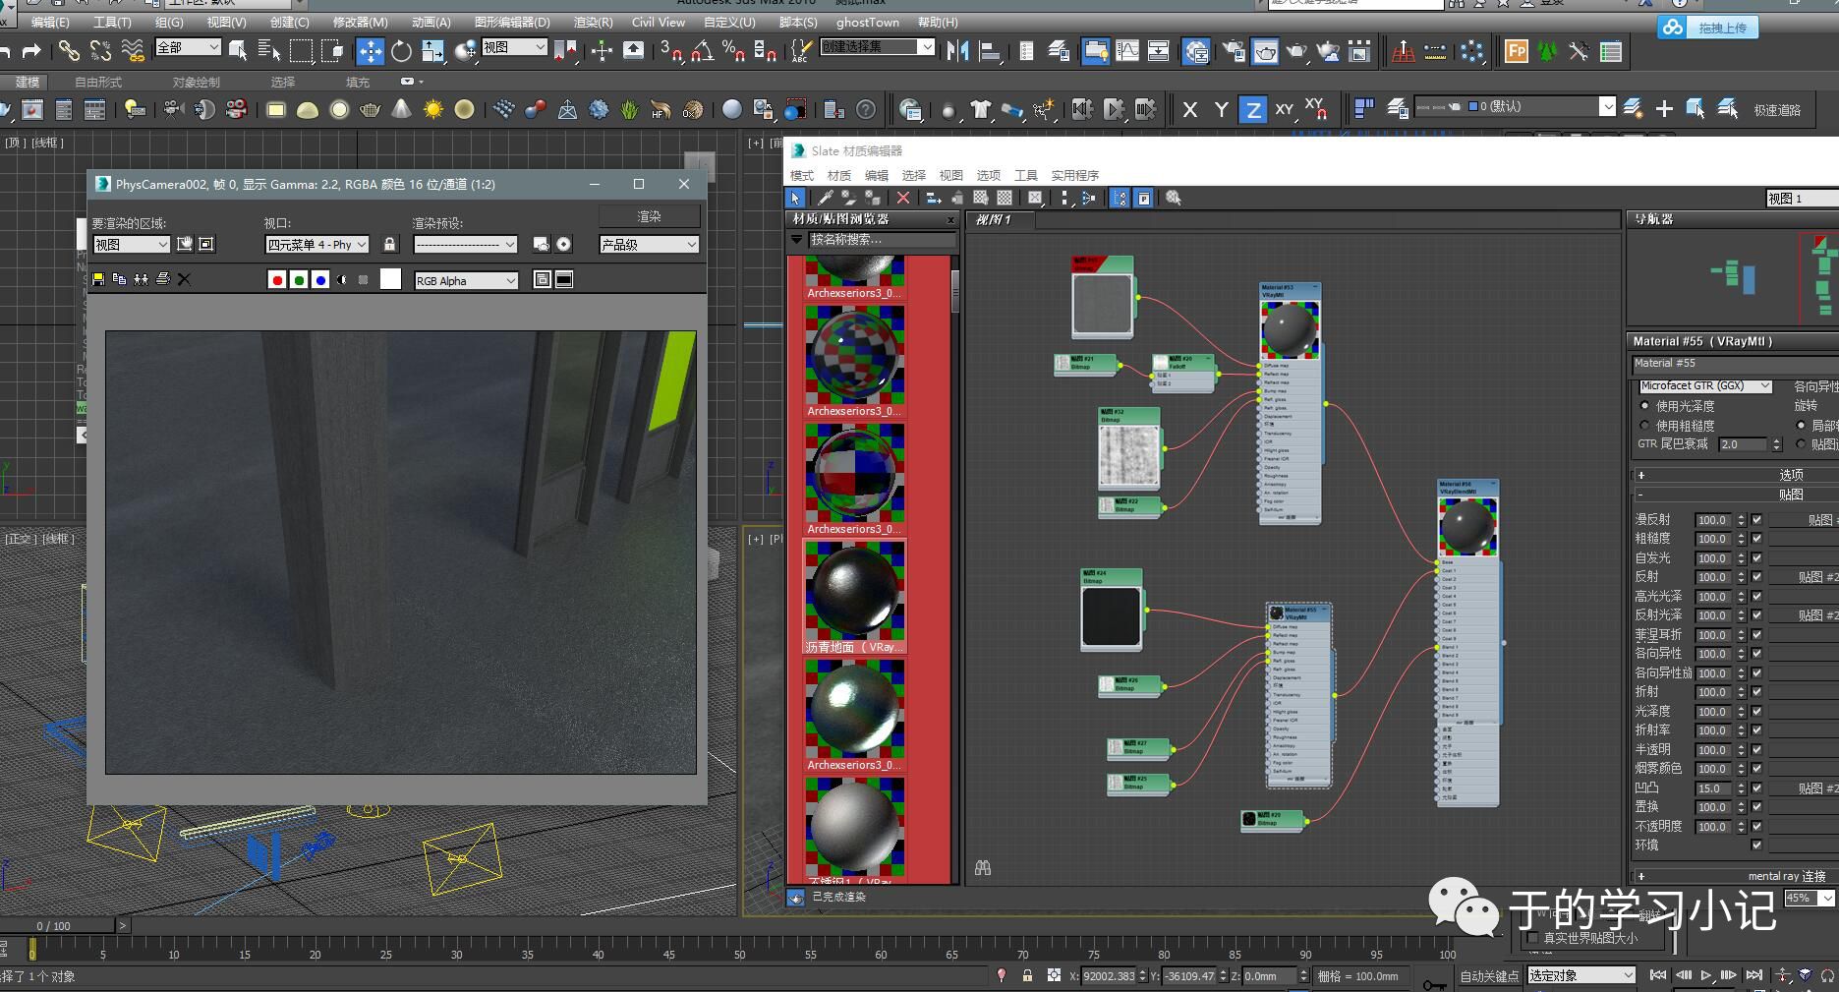Uncheck the 凹凸 map checkbox

(1756, 788)
